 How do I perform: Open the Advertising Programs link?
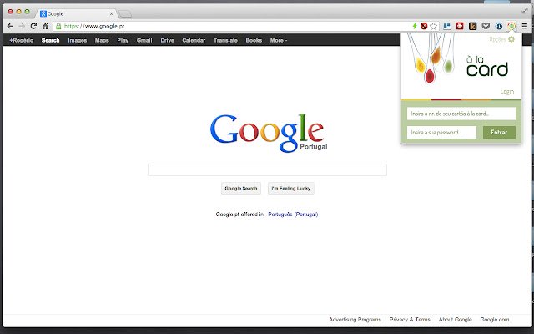click(355, 319)
